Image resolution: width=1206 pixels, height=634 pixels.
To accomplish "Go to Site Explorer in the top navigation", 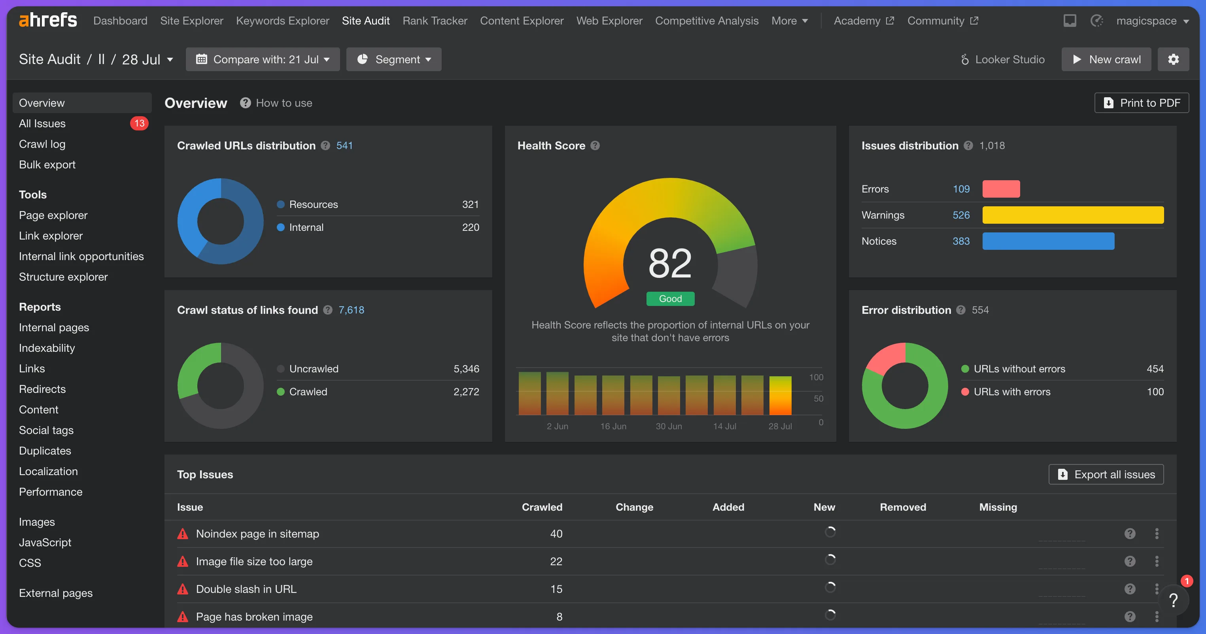I will pos(191,21).
